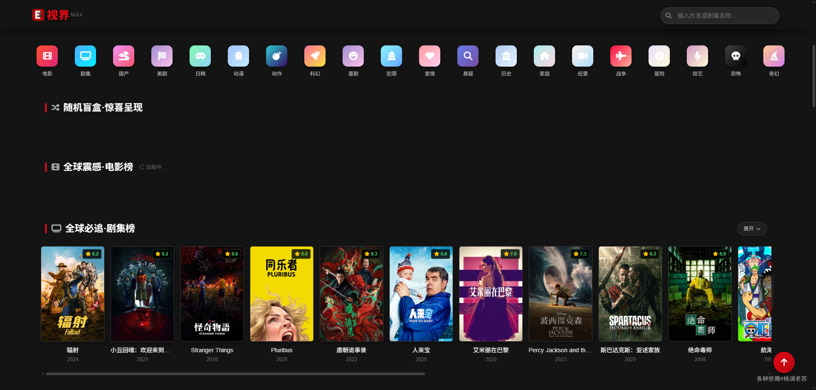Open the 艾米丽在巴黎 poster

(491, 294)
